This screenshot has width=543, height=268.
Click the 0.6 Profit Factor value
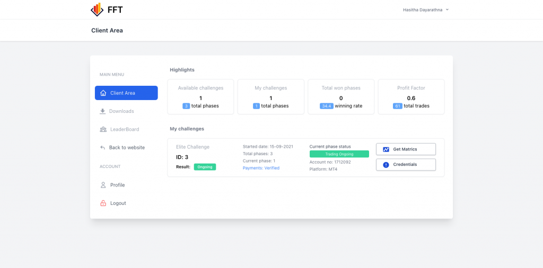pyautogui.click(x=411, y=98)
